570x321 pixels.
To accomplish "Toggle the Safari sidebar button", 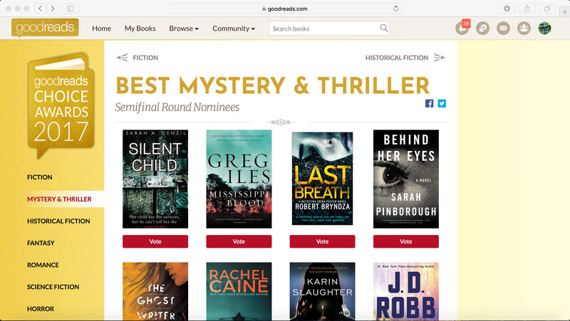I will click(x=71, y=9).
